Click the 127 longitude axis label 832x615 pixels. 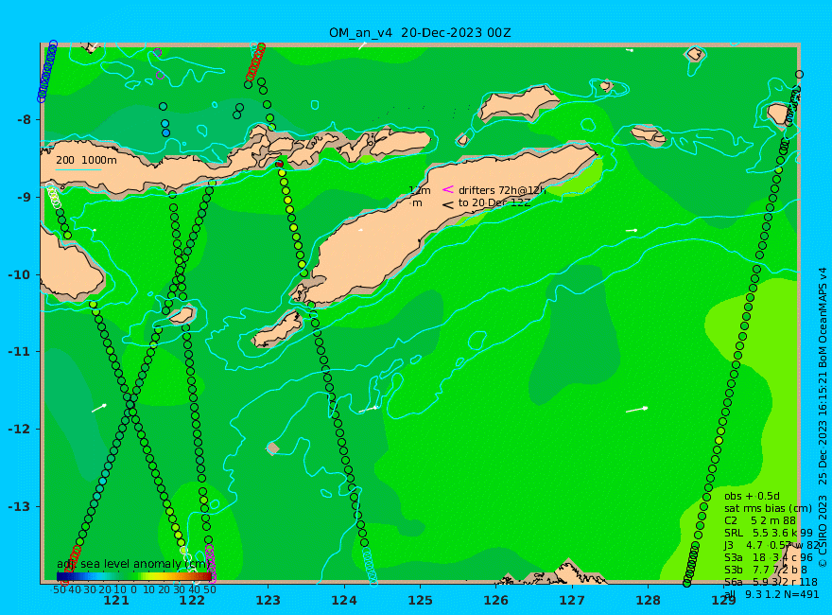572,601
